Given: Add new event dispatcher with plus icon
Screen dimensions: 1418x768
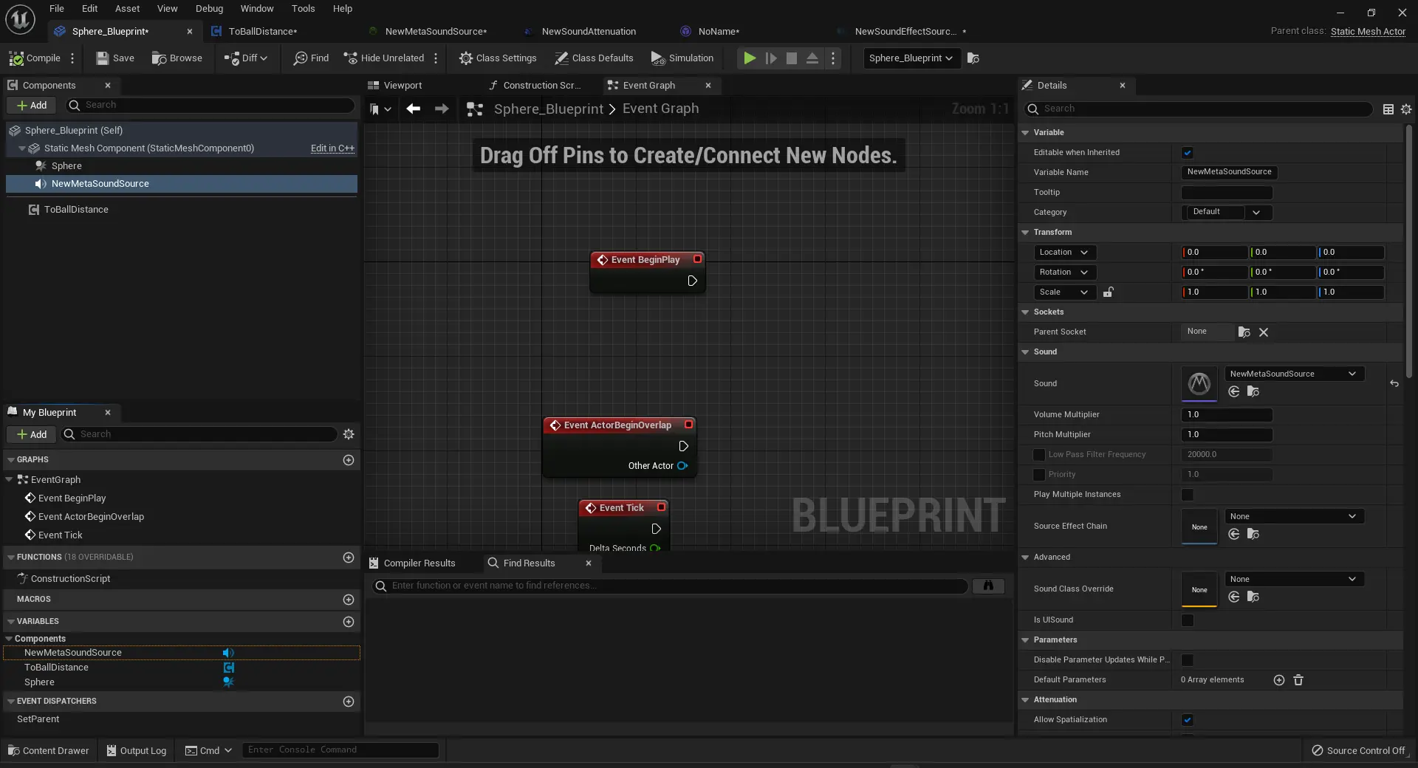Looking at the screenshot, I should [349, 702].
